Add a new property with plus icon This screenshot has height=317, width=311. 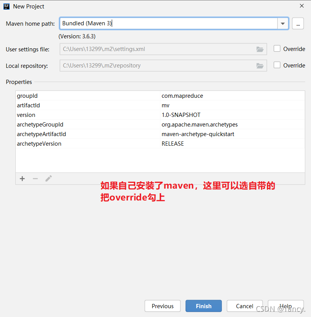[22, 179]
